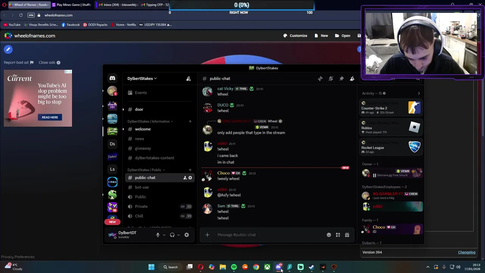Add channel to DylbertStakes | Public category
The height and width of the screenshot is (273, 485).
tap(190, 170)
